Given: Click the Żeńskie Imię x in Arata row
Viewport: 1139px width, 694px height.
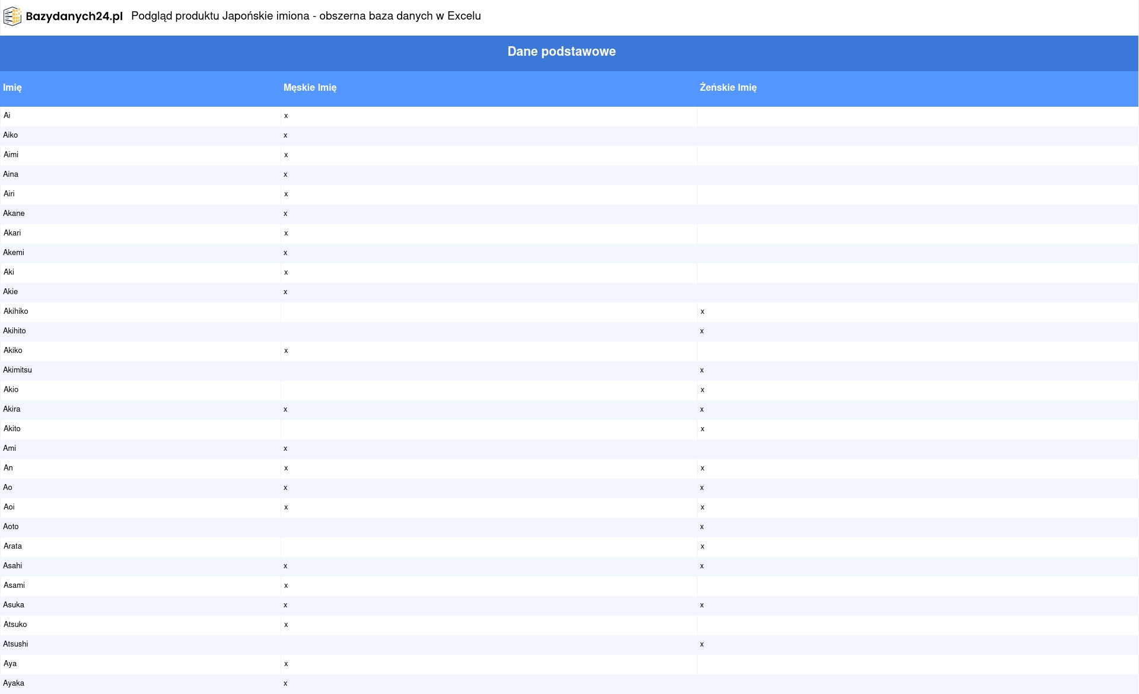Looking at the screenshot, I should pyautogui.click(x=702, y=546).
